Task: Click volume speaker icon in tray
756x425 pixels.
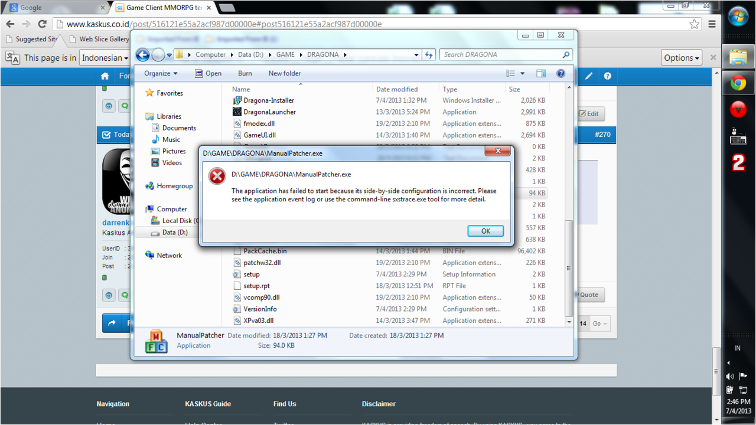Action: (730, 376)
